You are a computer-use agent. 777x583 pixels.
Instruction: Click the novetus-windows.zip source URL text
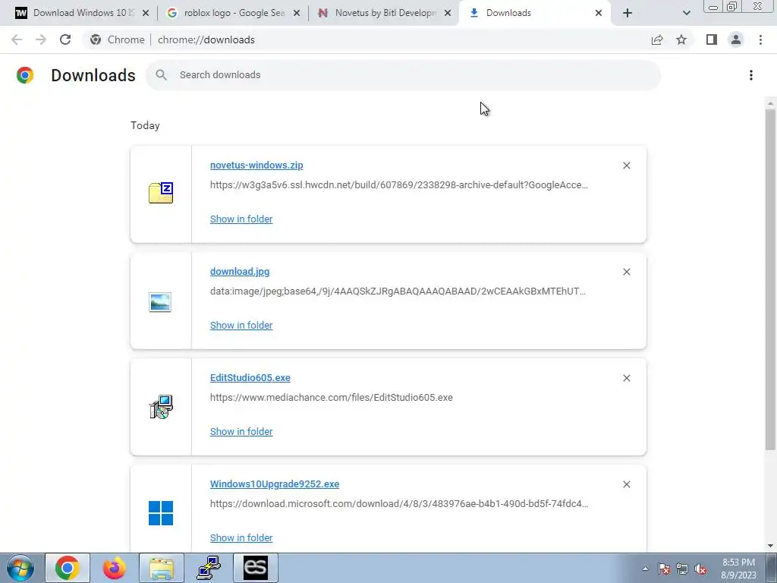click(399, 185)
